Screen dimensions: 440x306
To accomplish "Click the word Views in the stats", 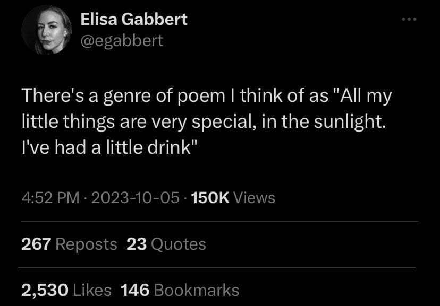I will [255, 198].
